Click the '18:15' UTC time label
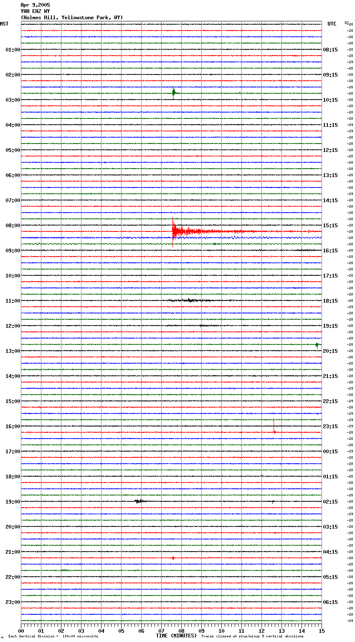This screenshot has height=642, width=355. tap(330, 301)
